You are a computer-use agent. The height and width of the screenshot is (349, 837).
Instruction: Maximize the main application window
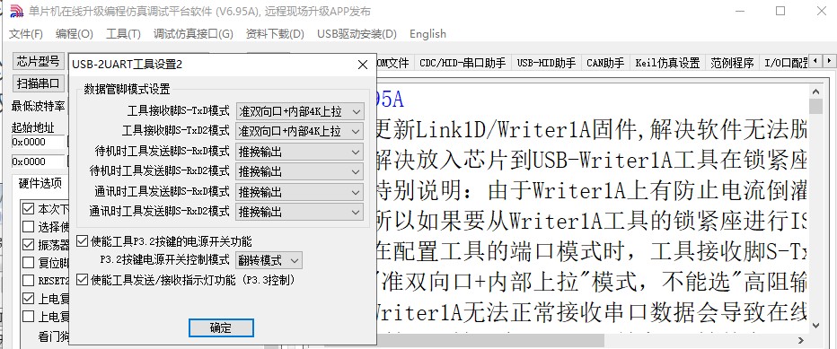click(780, 11)
